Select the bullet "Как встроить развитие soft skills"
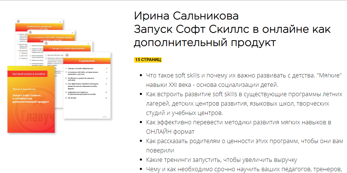The image size is (347, 173). [x=244, y=104]
